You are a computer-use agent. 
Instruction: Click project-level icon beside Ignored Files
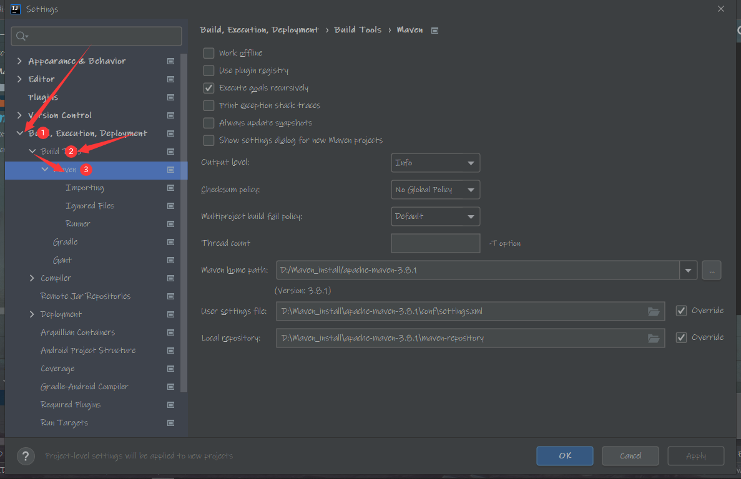(170, 206)
